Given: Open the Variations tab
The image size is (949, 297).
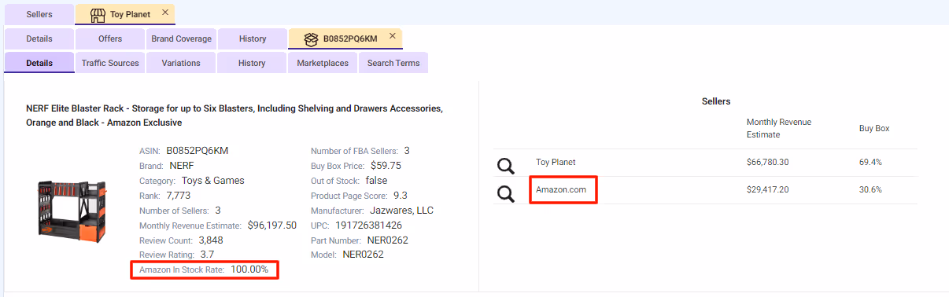Looking at the screenshot, I should [181, 63].
